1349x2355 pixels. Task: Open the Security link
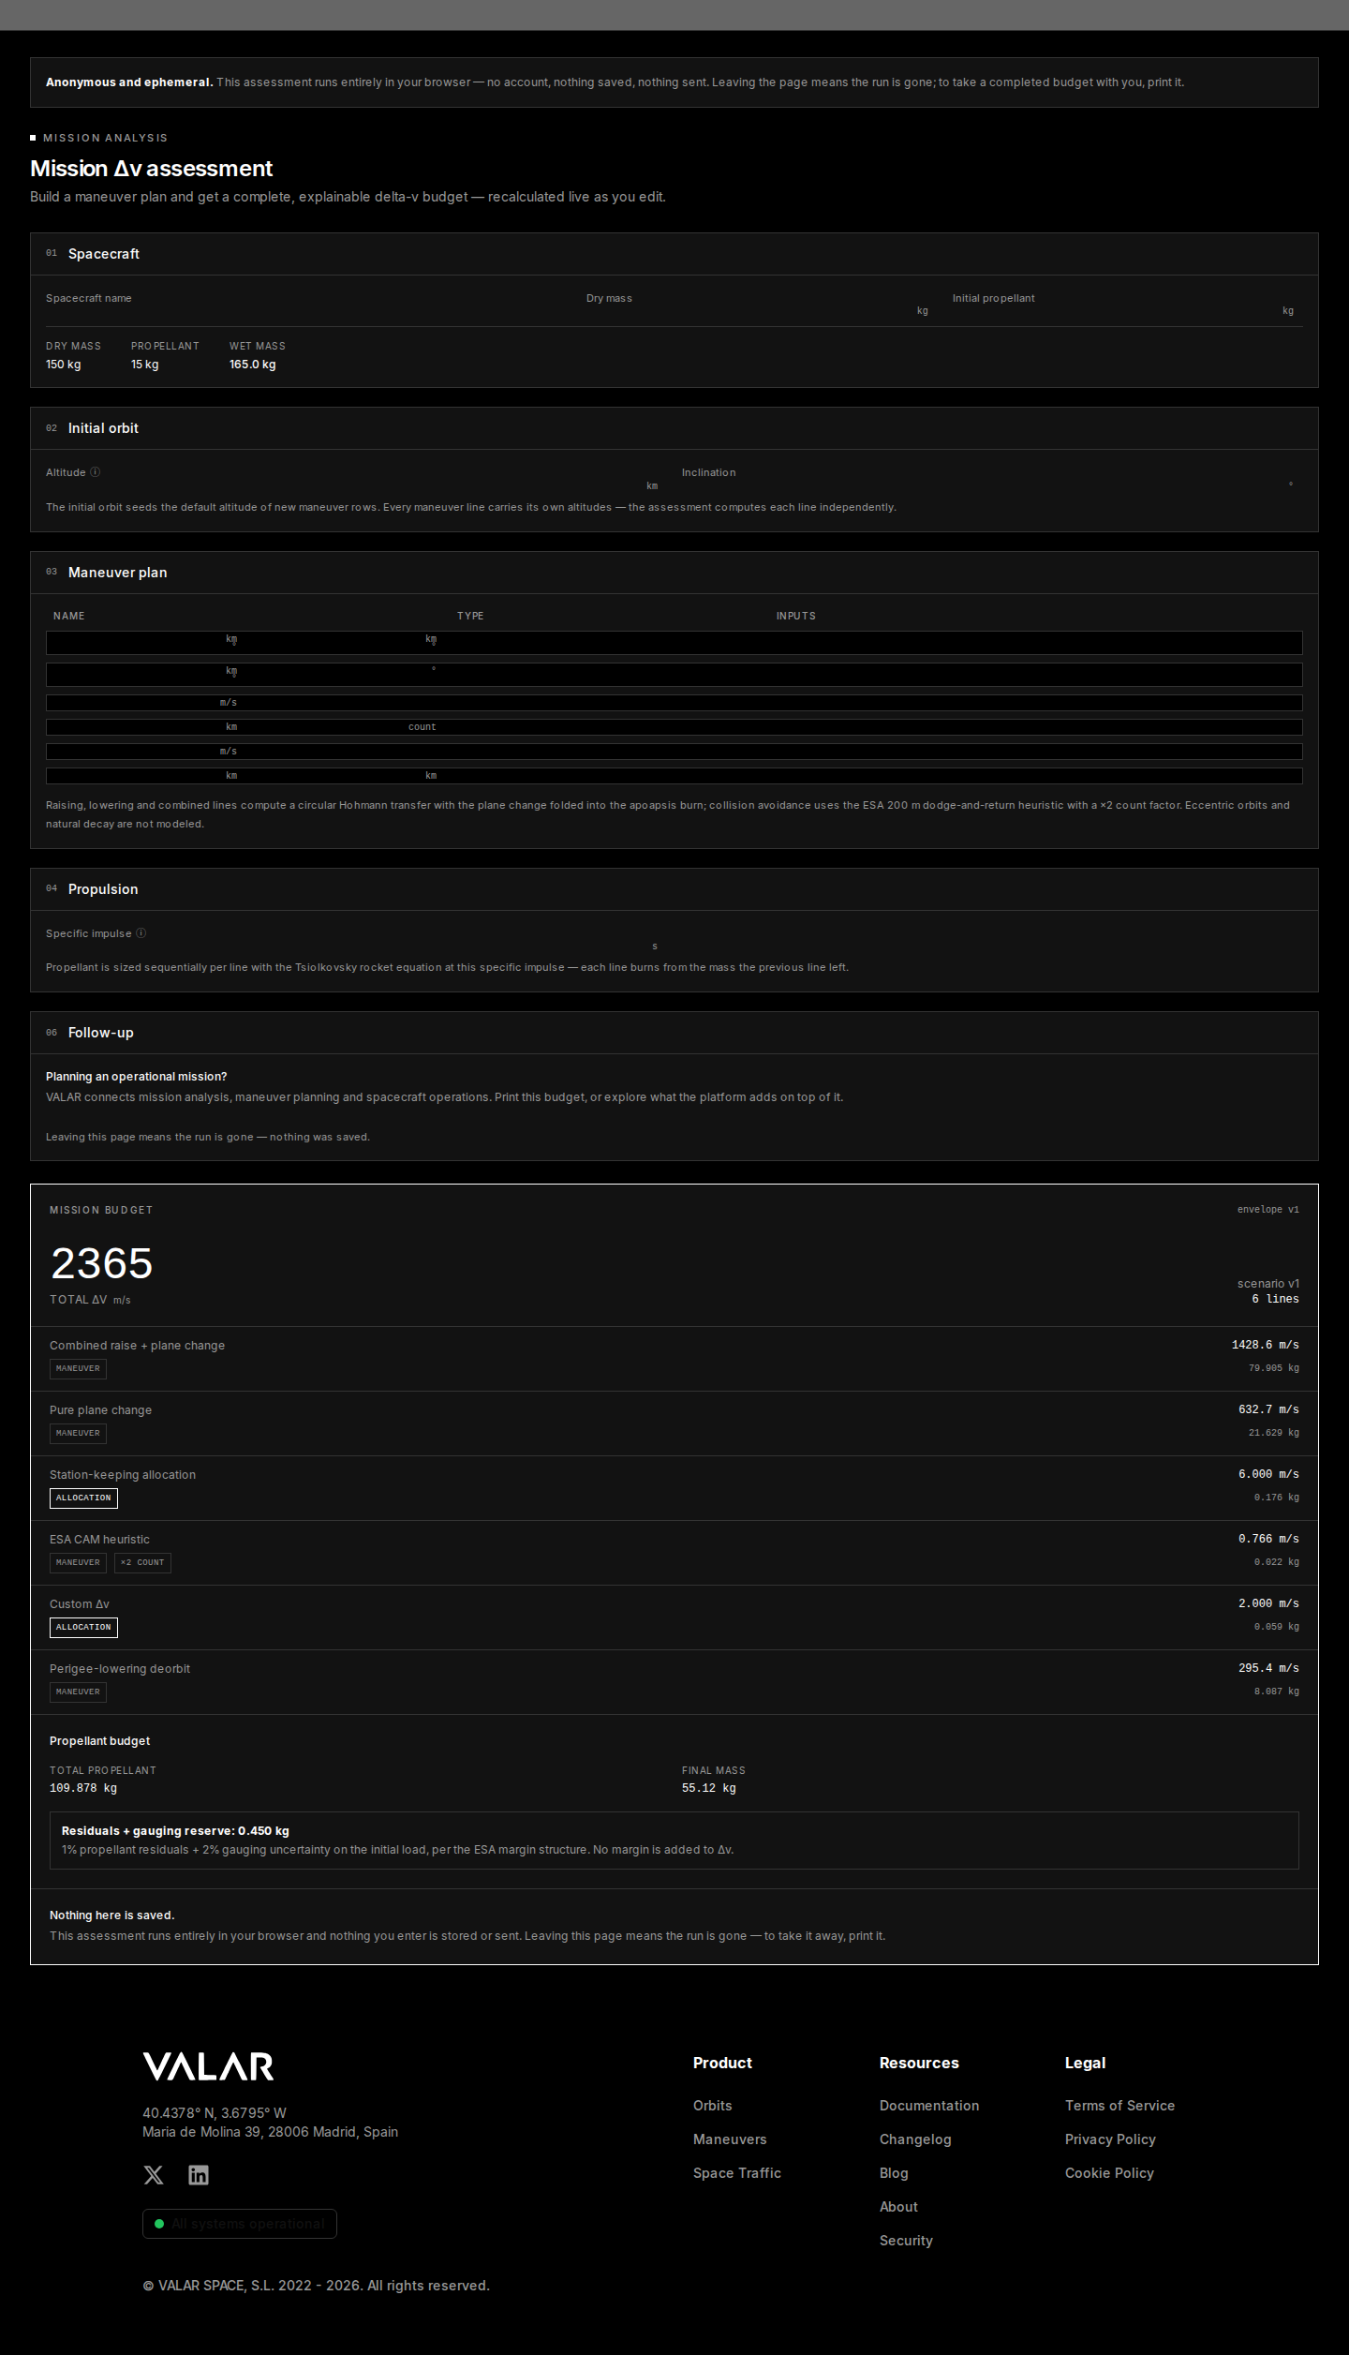906,2241
